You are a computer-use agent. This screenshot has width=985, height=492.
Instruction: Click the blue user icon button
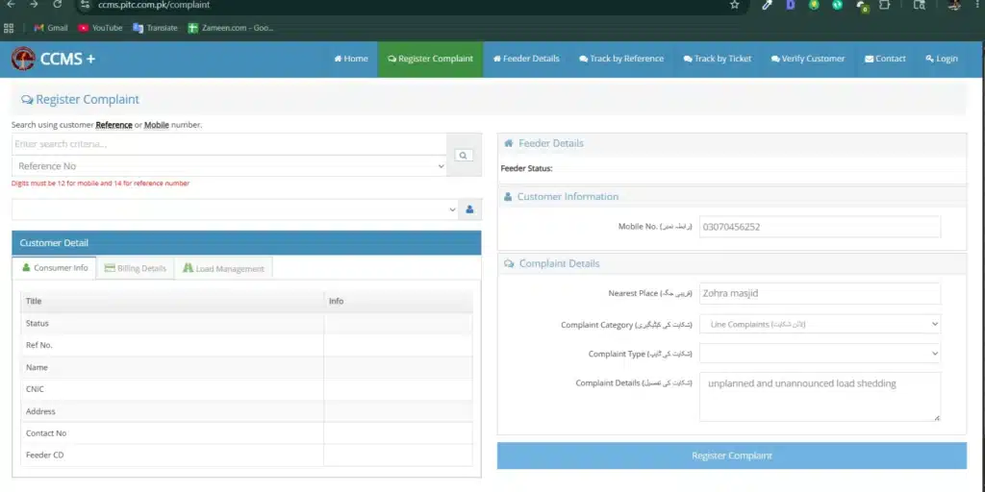(469, 209)
